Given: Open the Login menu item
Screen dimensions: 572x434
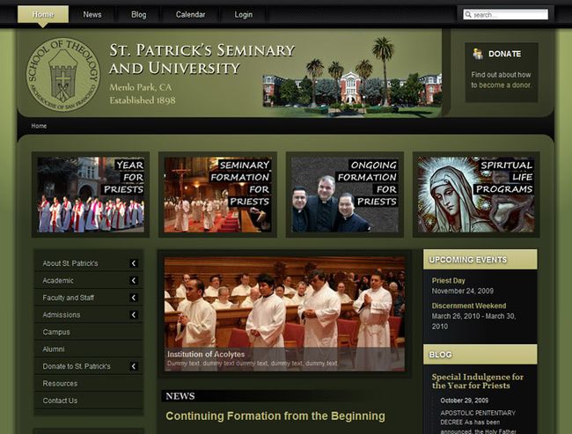Looking at the screenshot, I should click(243, 15).
